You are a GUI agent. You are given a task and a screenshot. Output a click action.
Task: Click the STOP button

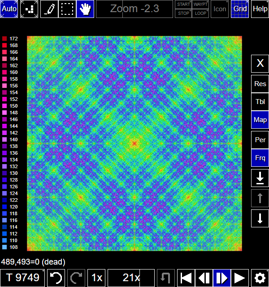[x=183, y=13]
